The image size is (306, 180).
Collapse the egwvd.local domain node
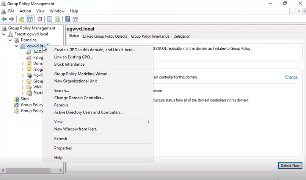pos(16,46)
